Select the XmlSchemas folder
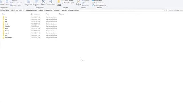 [x=7, y=37]
